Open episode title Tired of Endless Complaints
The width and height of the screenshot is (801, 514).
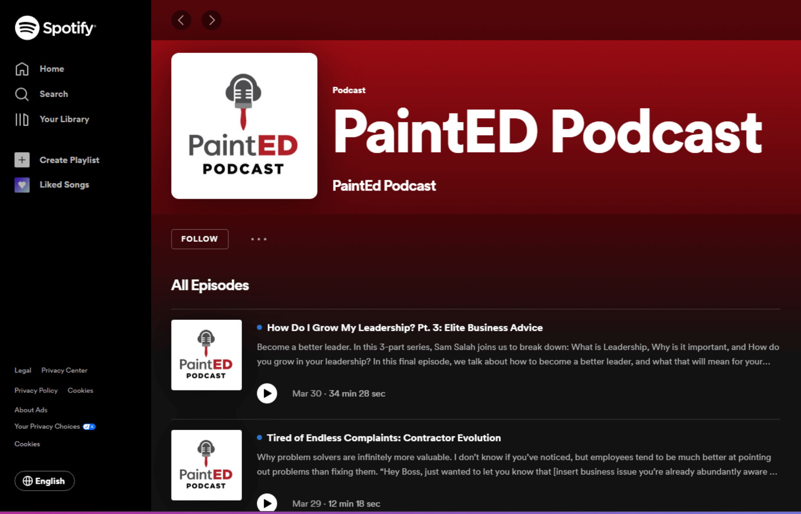click(x=384, y=438)
